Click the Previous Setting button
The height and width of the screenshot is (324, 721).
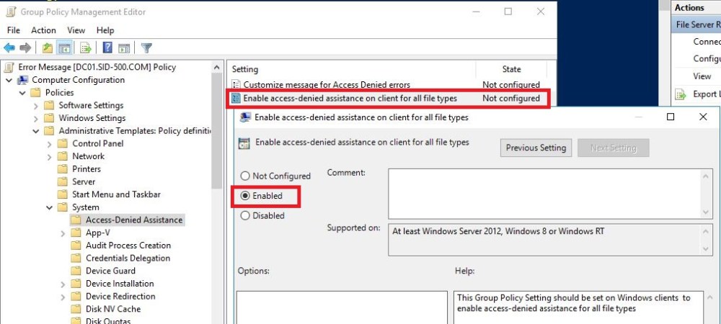coord(536,148)
